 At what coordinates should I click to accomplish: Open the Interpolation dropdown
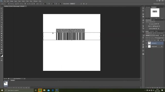pyautogui.click(x=72, y=4)
